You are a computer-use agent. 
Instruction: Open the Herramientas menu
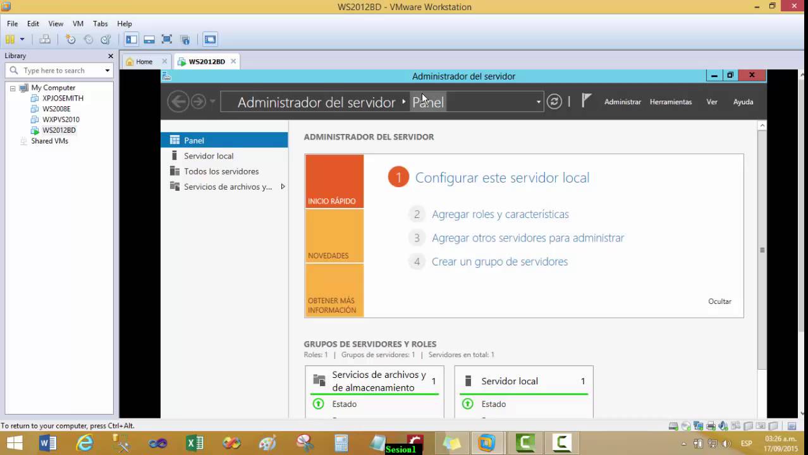pyautogui.click(x=671, y=102)
